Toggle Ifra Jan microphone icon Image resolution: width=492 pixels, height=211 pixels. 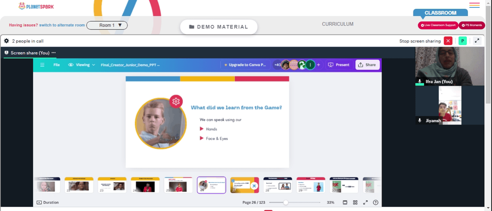(x=420, y=81)
